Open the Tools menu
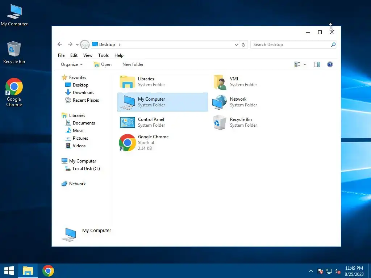 [103, 55]
